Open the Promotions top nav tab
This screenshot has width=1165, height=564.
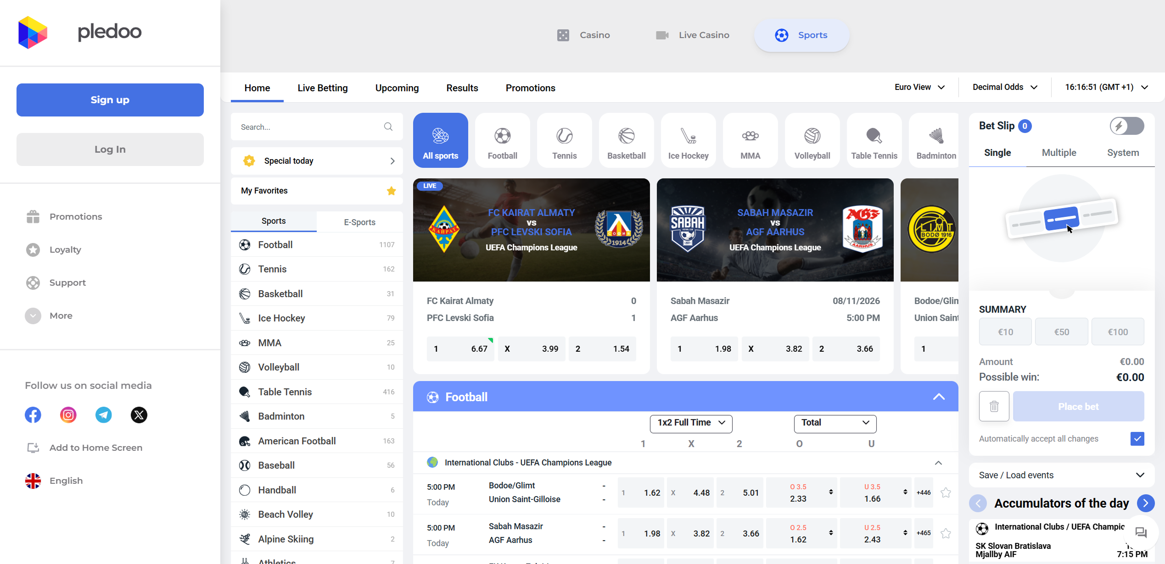coord(531,88)
